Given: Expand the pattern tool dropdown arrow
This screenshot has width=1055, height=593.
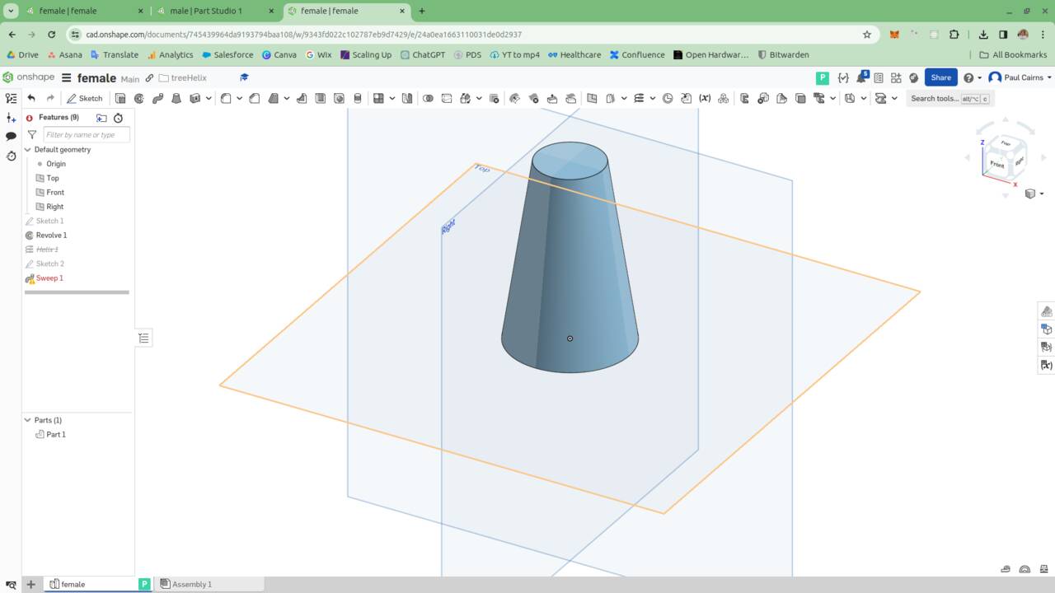Looking at the screenshot, I should tap(392, 98).
